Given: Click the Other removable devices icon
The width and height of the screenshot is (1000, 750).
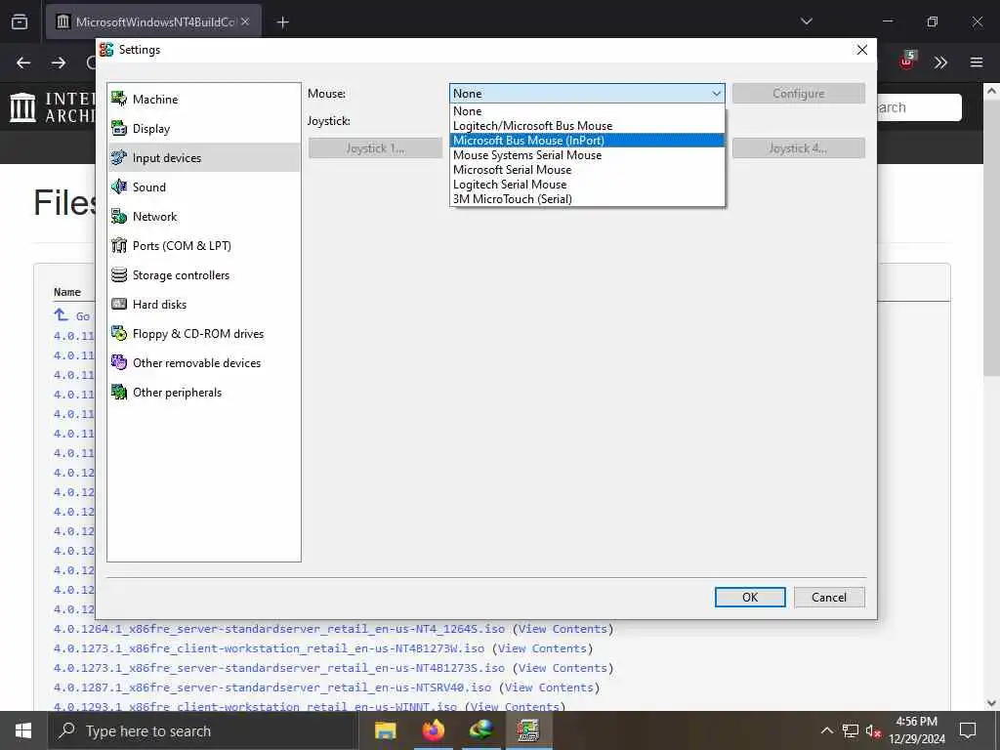Looking at the screenshot, I should 119,363.
